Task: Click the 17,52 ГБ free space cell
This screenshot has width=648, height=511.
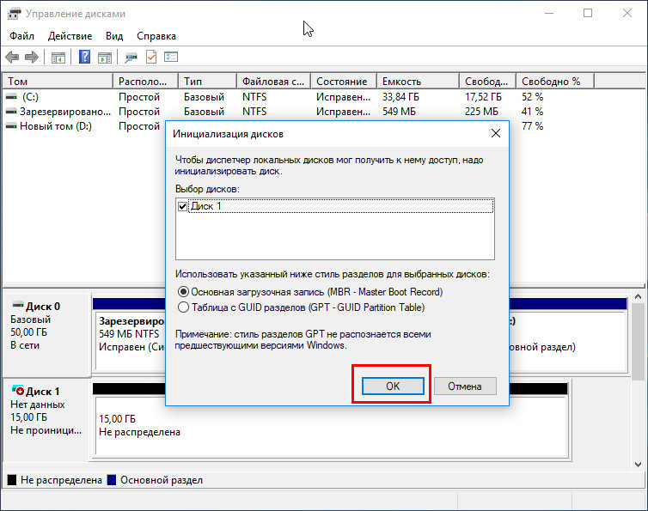Action: 483,97
